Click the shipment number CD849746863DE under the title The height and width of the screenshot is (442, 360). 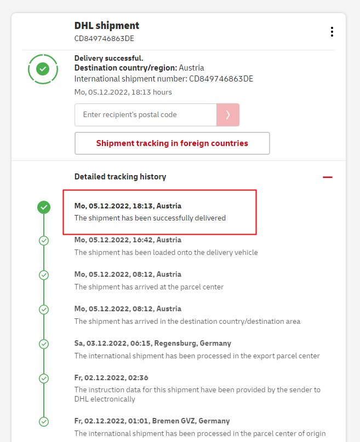[x=104, y=39]
